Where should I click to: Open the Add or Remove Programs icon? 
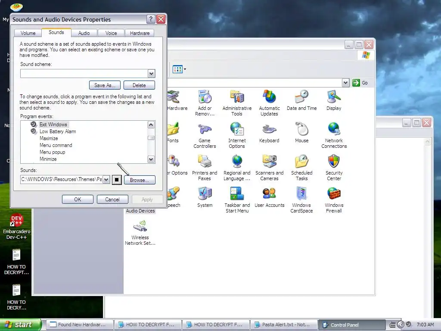tap(205, 103)
